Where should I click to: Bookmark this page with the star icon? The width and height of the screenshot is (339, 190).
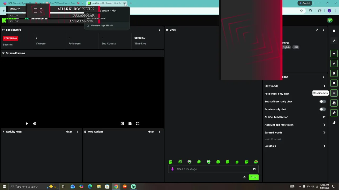(301, 11)
